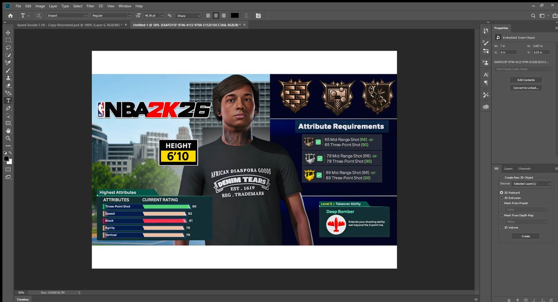
Task: Open the Sharp anti-aliasing dropdown
Action: point(188,15)
